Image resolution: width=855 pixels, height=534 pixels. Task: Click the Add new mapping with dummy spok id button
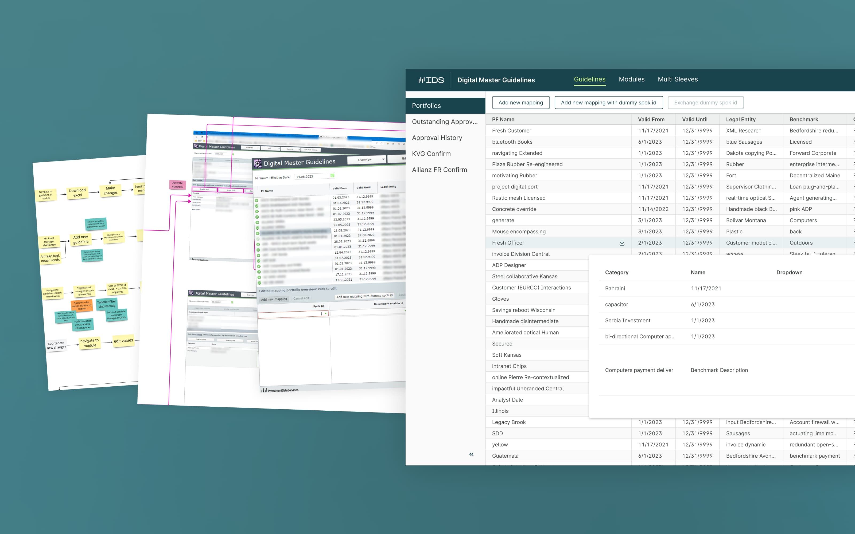(x=609, y=103)
